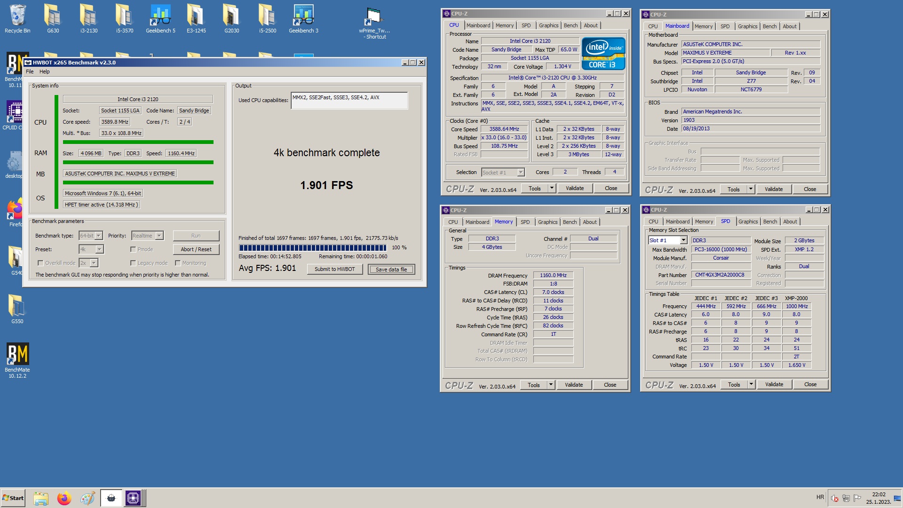903x508 pixels.
Task: Expand Tools arrow in CPU-Z CPU window
Action: (552, 188)
